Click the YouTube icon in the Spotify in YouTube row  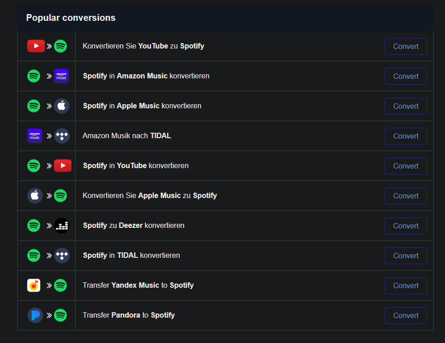[x=62, y=166]
